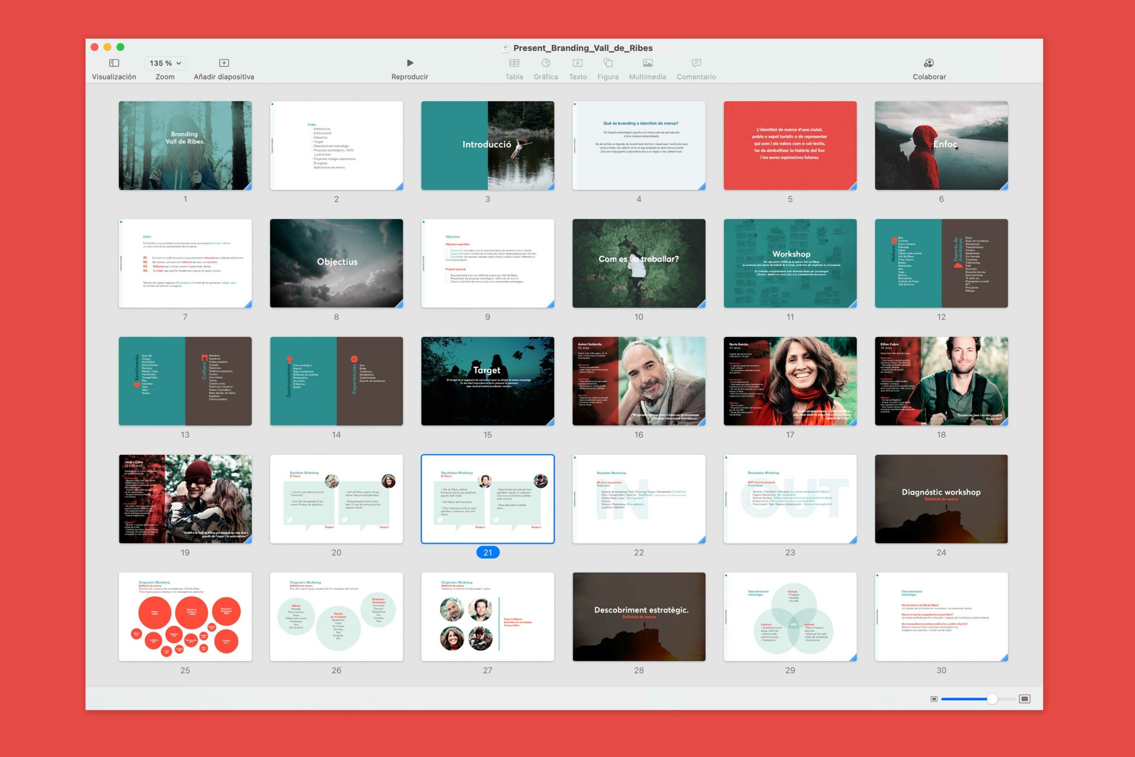The width and height of the screenshot is (1135, 757).
Task: Select slide 1 Branding Vall de Ribes
Action: pyautogui.click(x=185, y=145)
